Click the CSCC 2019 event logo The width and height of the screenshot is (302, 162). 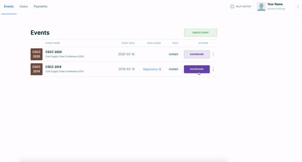37,69
